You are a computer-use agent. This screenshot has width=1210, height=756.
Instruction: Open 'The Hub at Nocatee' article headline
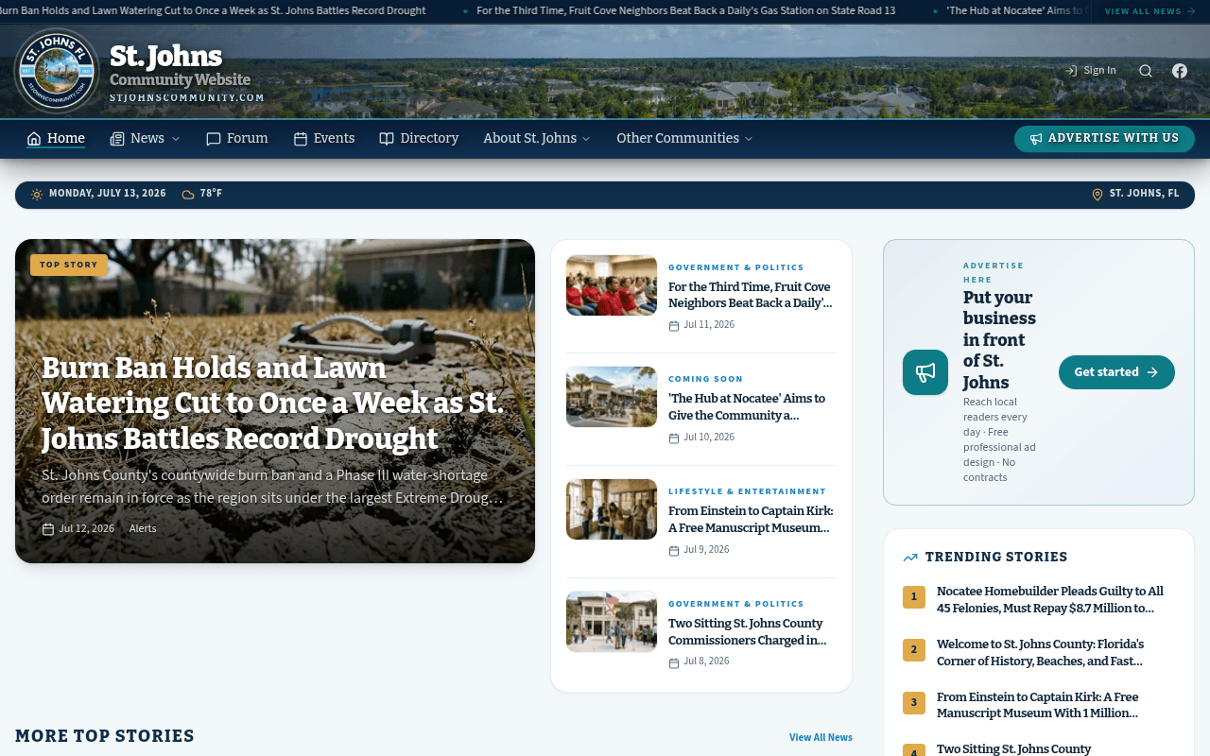747,407
